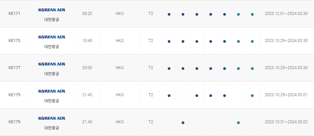Viewport: 314px width, 136px height.
Task: Select date range 2023.12.01~2024.03.30
Action: [286, 14]
